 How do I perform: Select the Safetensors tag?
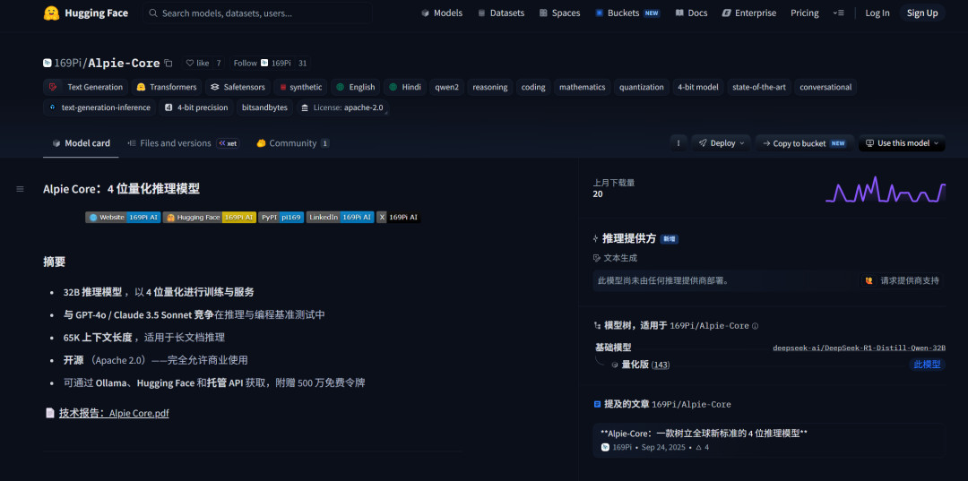click(x=238, y=87)
